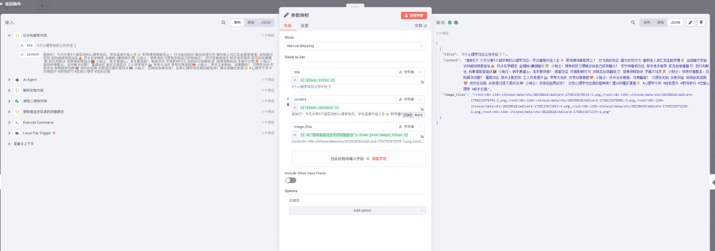Click the edit output pencil icon
The width and height of the screenshot is (715, 251).
click(x=691, y=22)
